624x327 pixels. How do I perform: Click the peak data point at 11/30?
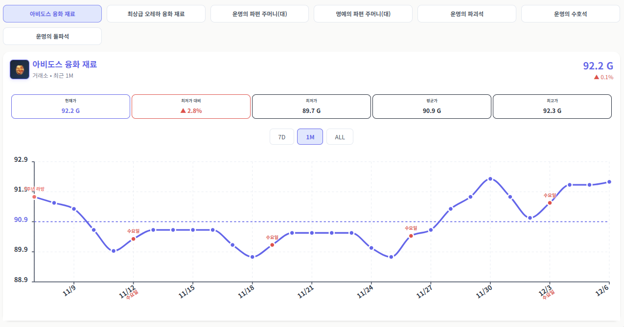(490, 179)
